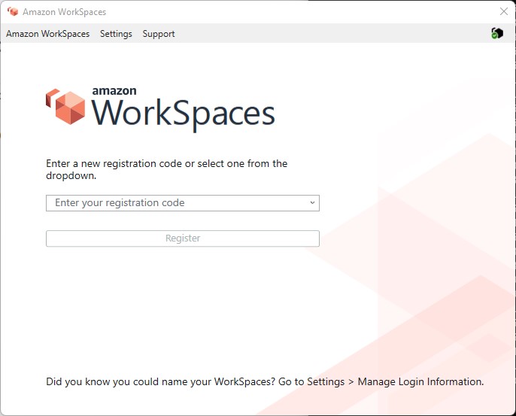Click the Amazon WorkSpaces logo image

point(160,111)
